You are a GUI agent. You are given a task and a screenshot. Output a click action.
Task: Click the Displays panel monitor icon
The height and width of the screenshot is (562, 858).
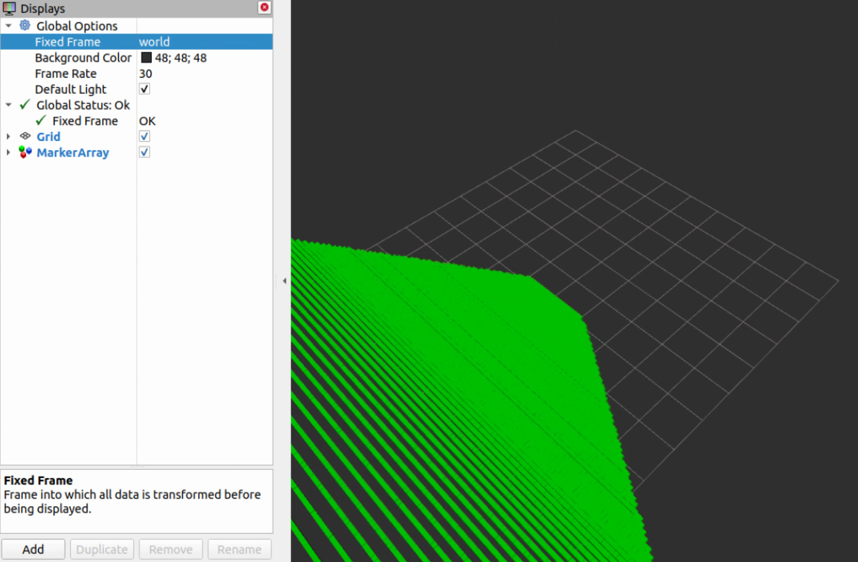[x=9, y=8]
